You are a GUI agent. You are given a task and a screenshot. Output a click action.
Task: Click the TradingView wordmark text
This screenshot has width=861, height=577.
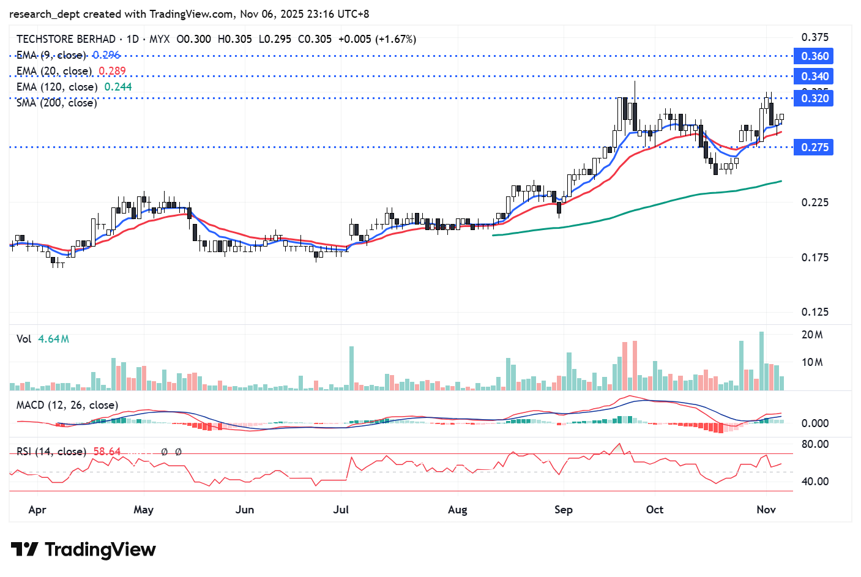(x=100, y=549)
